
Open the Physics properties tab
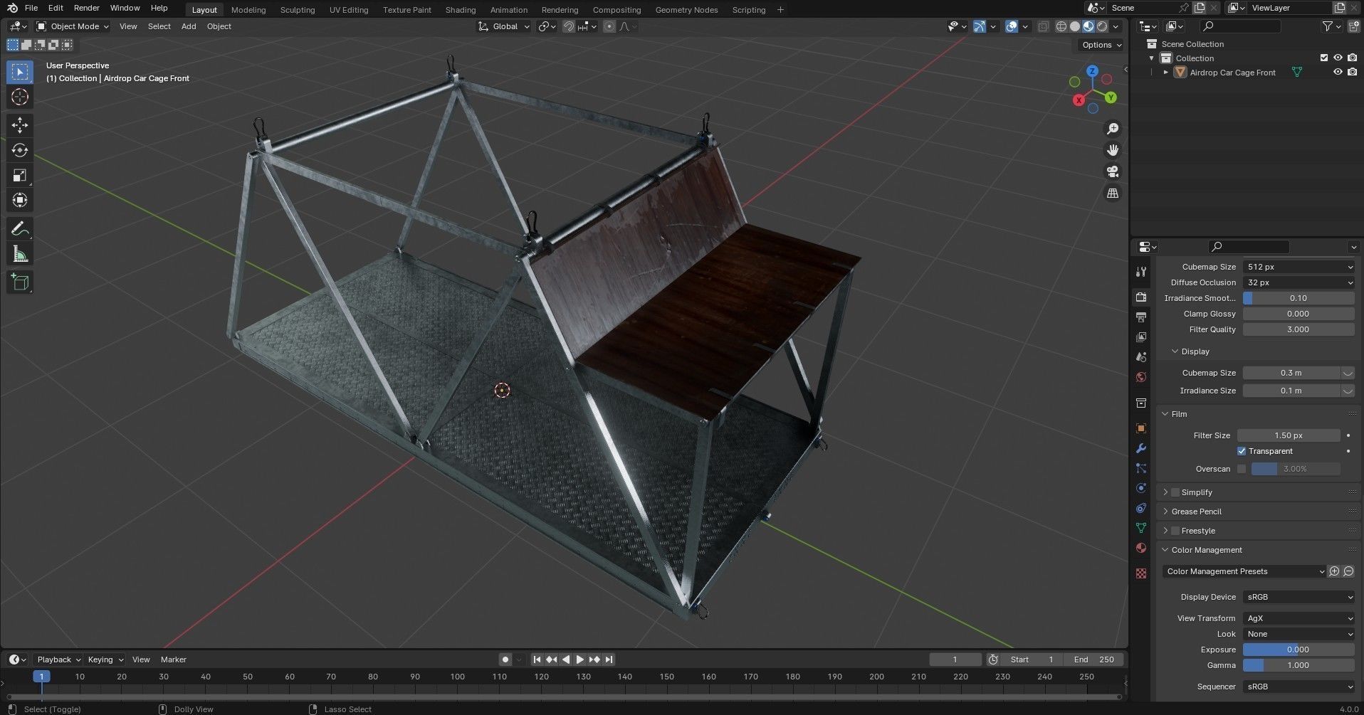coord(1141,488)
